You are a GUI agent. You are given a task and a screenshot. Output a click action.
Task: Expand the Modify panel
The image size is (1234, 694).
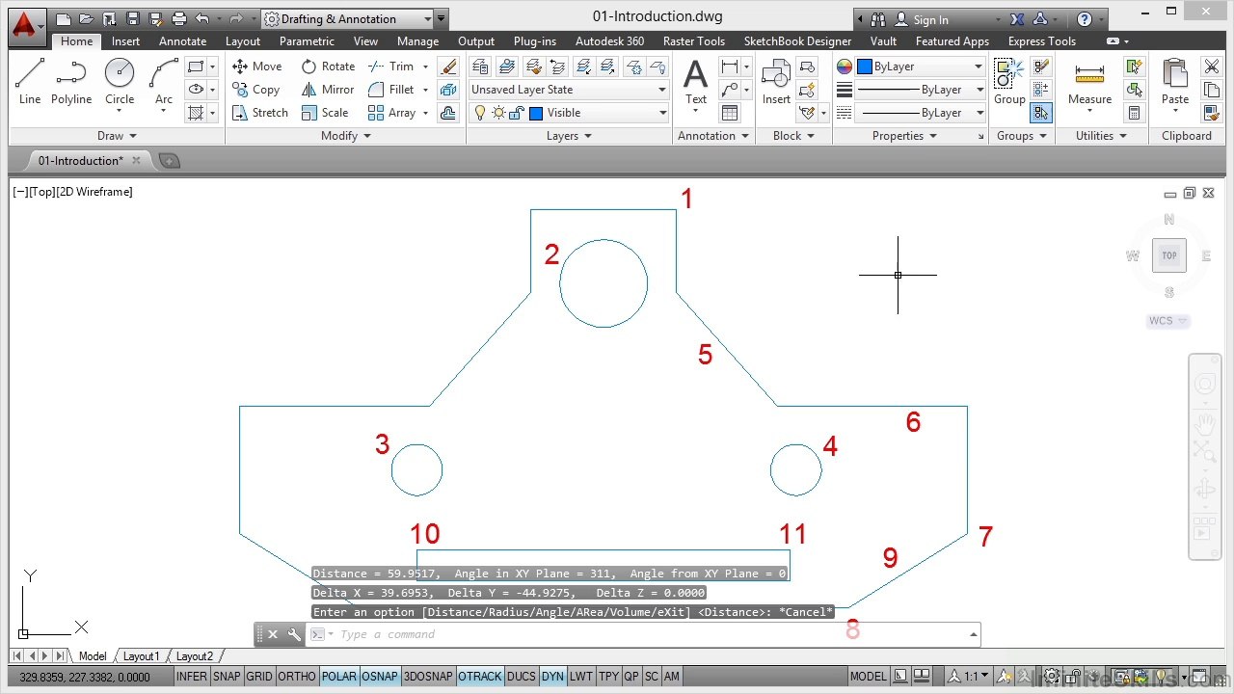click(x=345, y=136)
